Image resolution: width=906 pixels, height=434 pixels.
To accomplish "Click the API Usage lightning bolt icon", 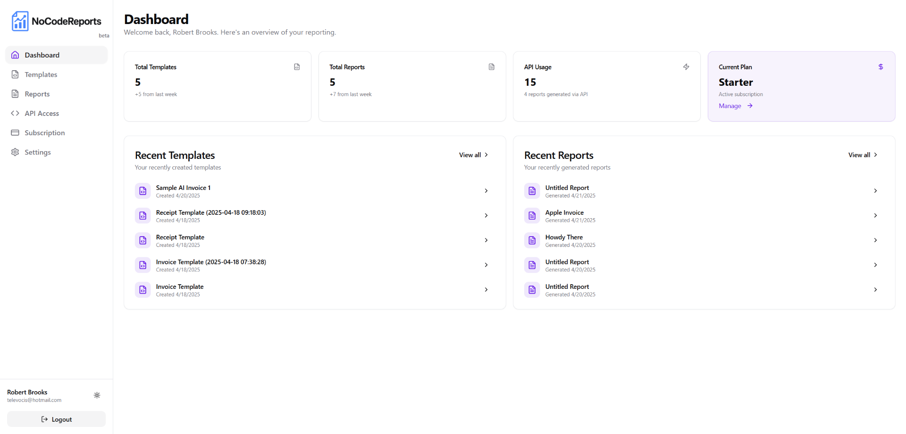I will pyautogui.click(x=686, y=67).
